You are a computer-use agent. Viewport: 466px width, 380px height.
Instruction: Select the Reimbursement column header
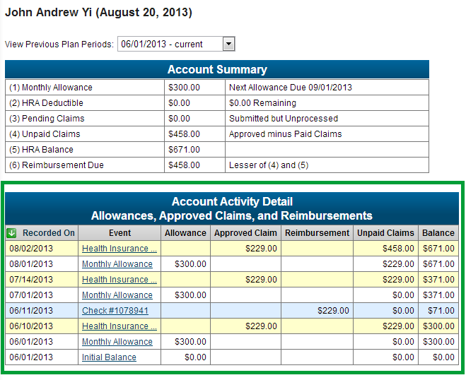click(x=317, y=233)
